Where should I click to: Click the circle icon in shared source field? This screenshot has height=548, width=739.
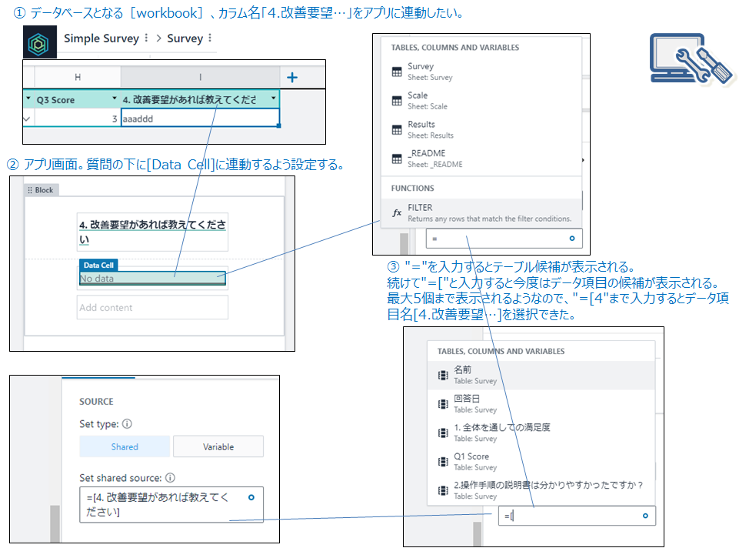[251, 497]
